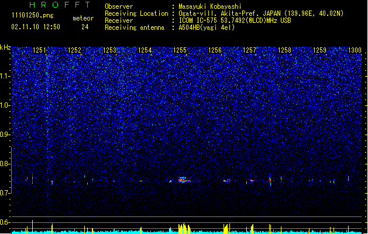Select the file name 11101250.png
Screen dimensions: 368x234
(33, 15)
